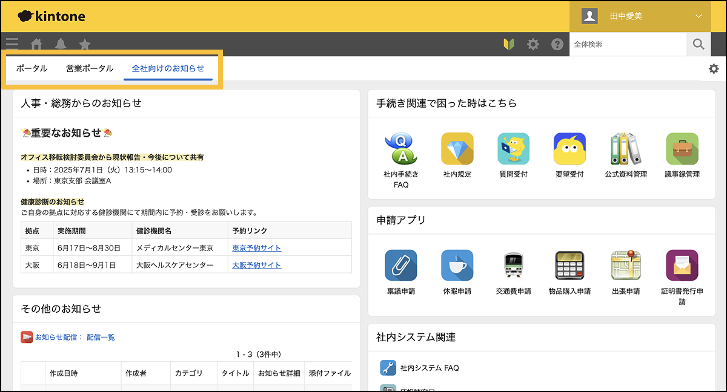Go to home via house icon
The height and width of the screenshot is (392, 727).
36,44
